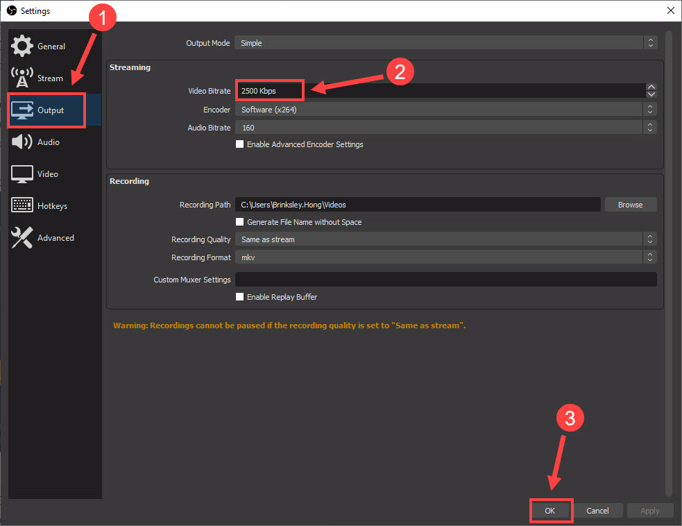Switch to the Audio settings tab
This screenshot has width=682, height=526.
point(49,142)
